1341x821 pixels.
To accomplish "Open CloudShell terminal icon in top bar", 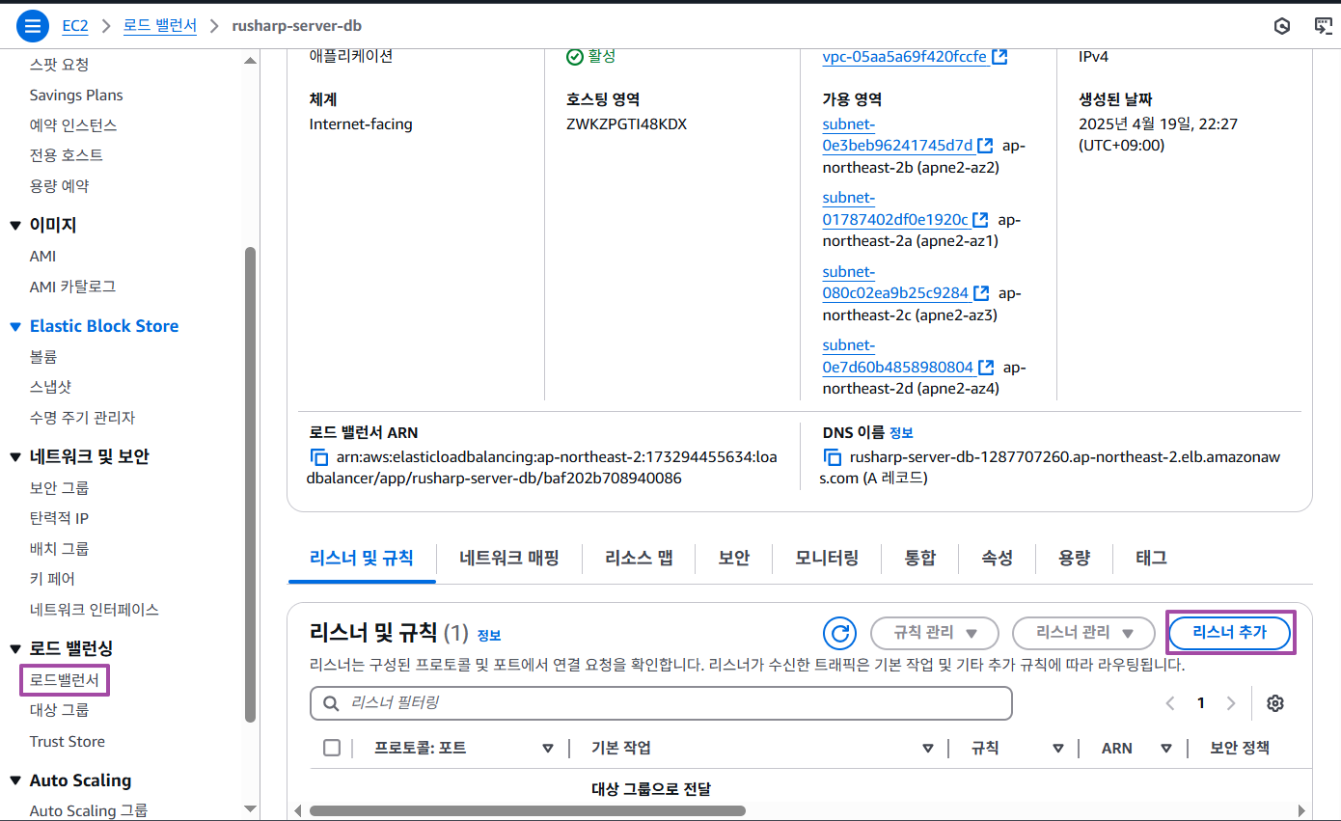I will click(1324, 26).
